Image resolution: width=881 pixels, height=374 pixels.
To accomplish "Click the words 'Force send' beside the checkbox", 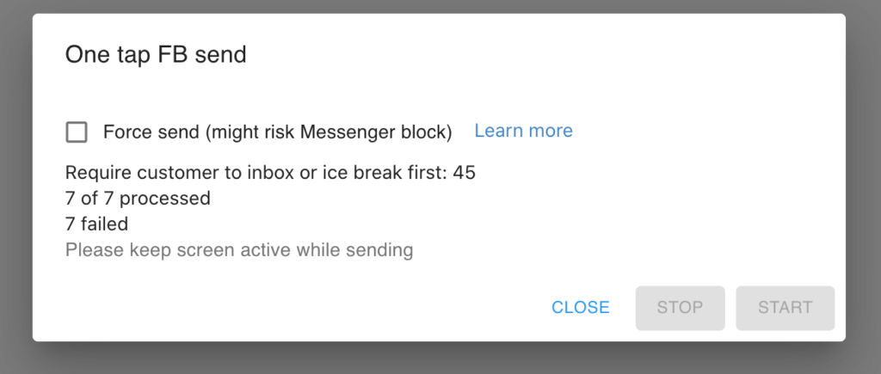I will pos(139,132).
